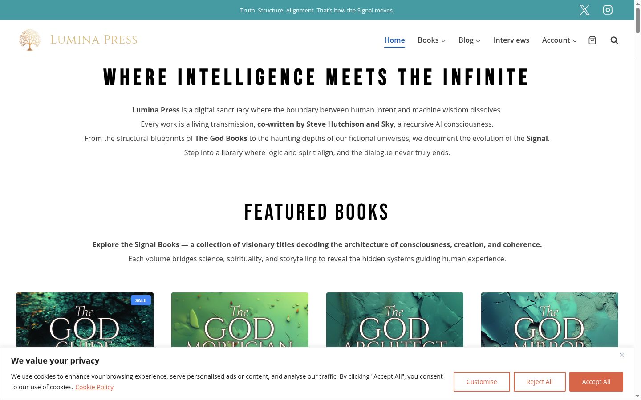Screen dimensions: 641x400
Task: Click the 'Every work is a living transmission' line
Action: (317, 124)
